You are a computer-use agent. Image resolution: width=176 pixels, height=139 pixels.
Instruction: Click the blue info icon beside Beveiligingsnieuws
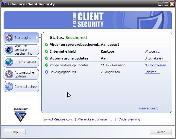46,72
